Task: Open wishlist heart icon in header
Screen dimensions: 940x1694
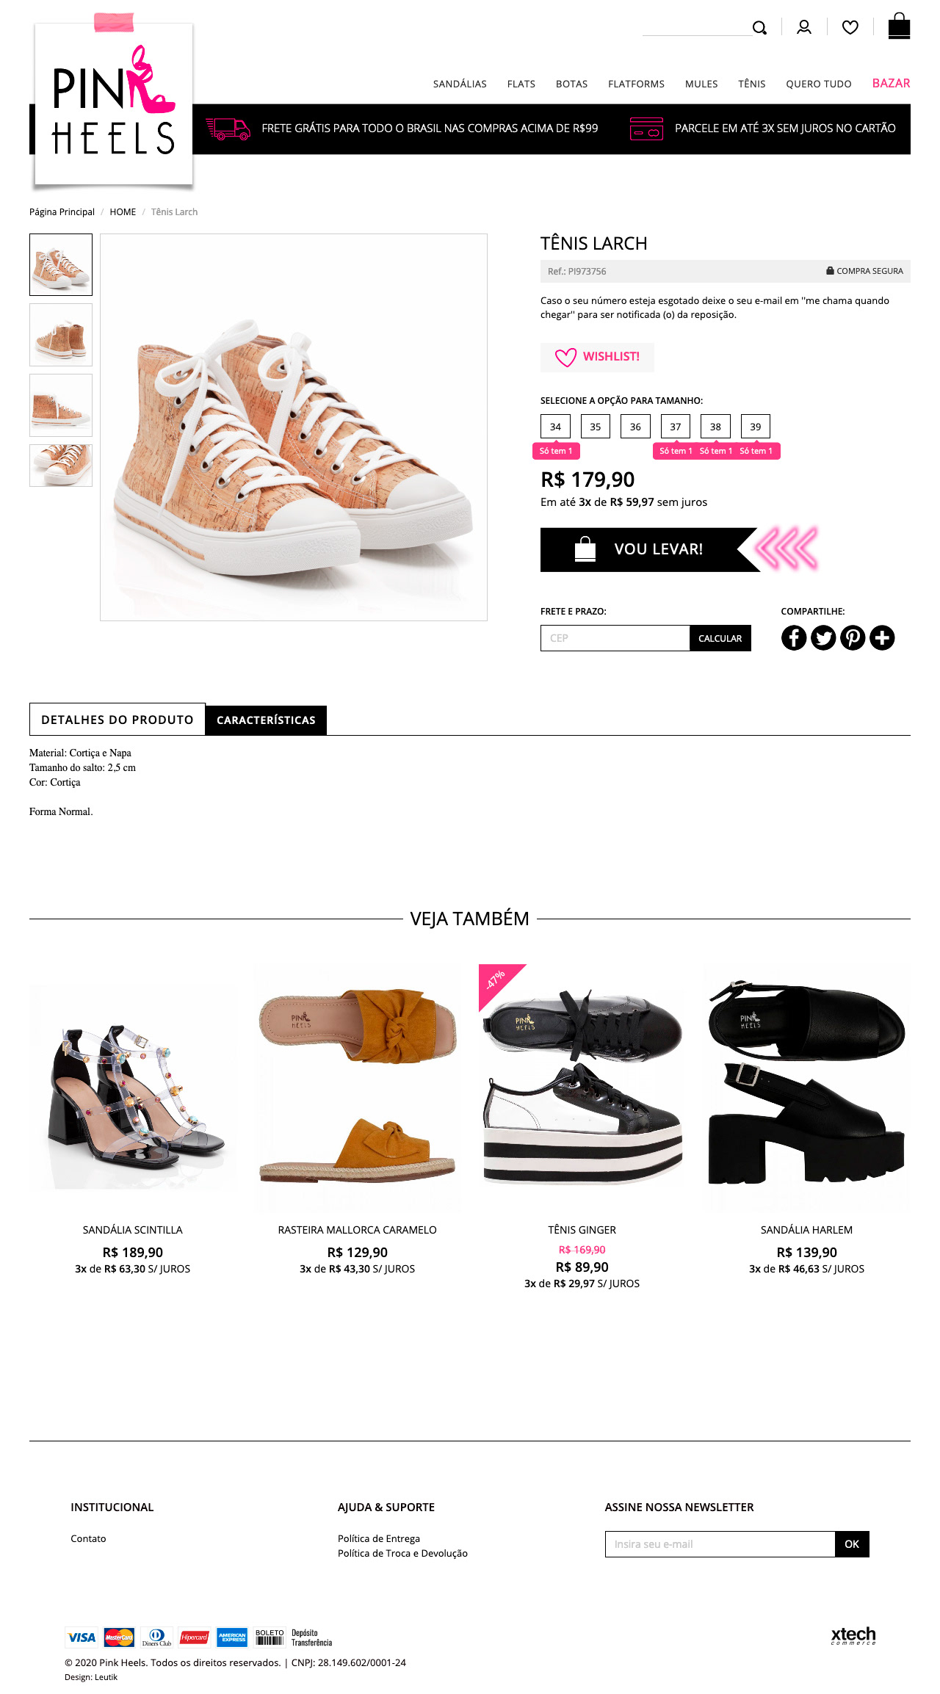Action: point(850,27)
